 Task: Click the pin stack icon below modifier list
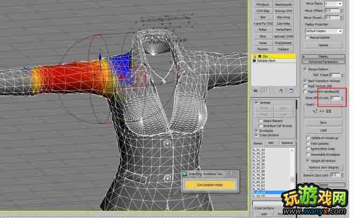[x=257, y=90]
